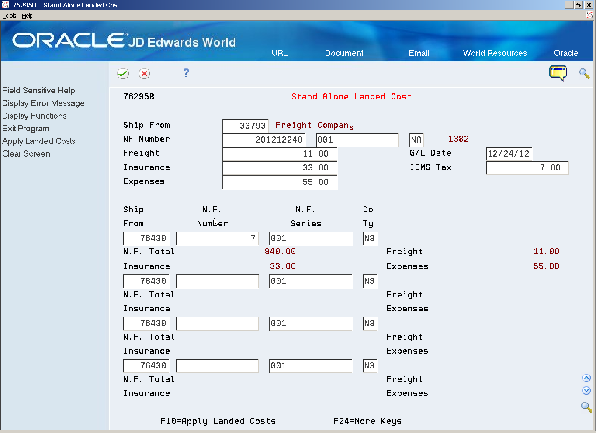596x433 pixels.
Task: Click the header Freight amount field 11.00
Action: [280, 154]
